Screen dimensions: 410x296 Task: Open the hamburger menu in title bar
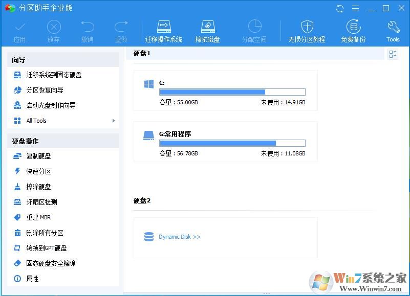point(356,8)
